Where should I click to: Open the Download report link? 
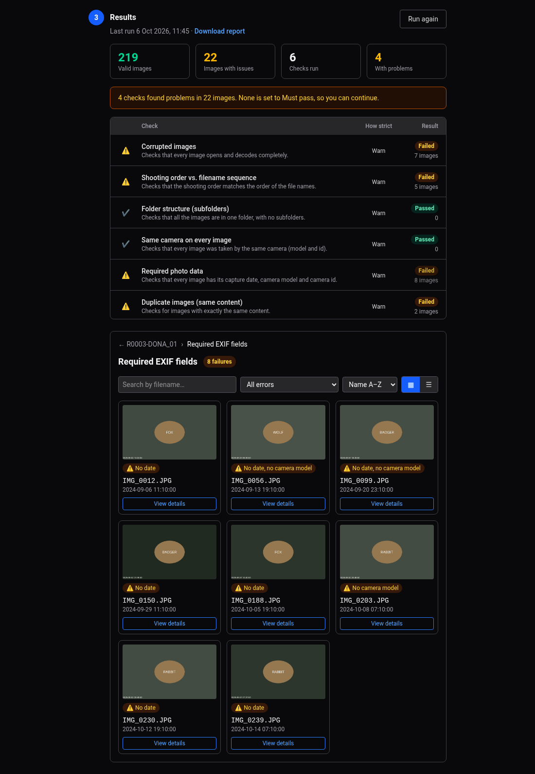pos(220,31)
